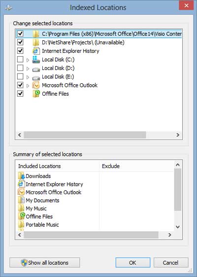
Task: Click summary list horizontal scroll right arrow
Action: (x=169, y=235)
